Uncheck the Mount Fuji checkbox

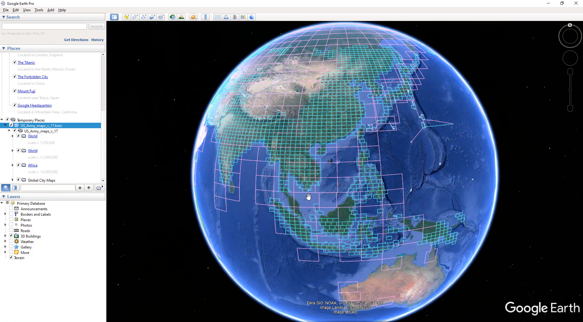click(15, 91)
